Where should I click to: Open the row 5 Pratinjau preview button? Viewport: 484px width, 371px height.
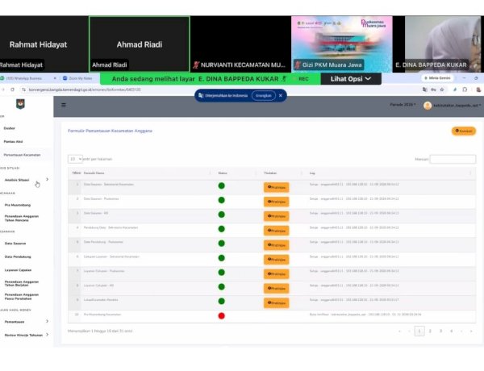tap(276, 245)
